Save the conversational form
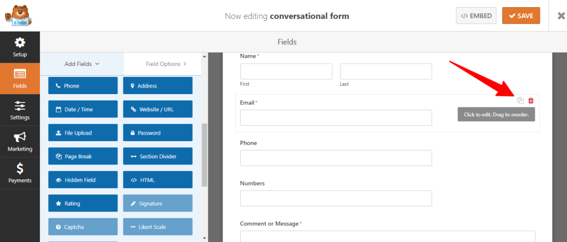567x242 pixels. [520, 16]
